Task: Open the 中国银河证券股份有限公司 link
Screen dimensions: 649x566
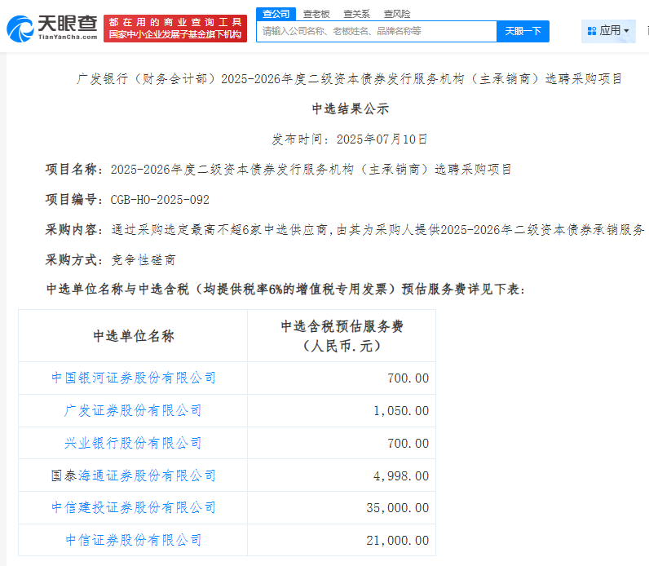Action: [134, 378]
